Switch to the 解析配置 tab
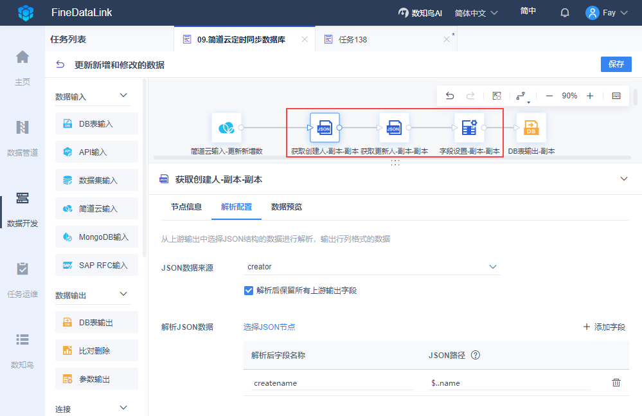The width and height of the screenshot is (642, 416). click(236, 207)
